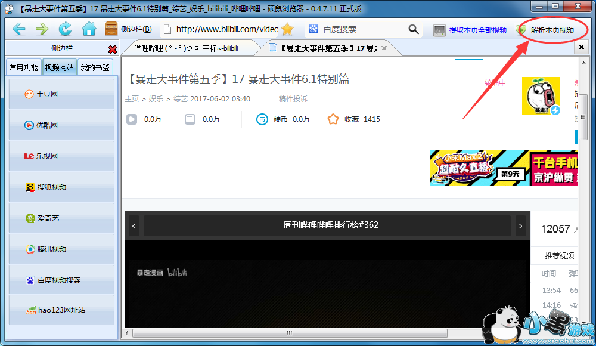Click 提取本页全部视频 link

[478, 30]
